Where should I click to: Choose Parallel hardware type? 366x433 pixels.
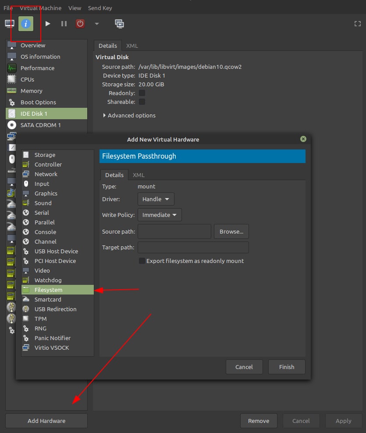58,222
